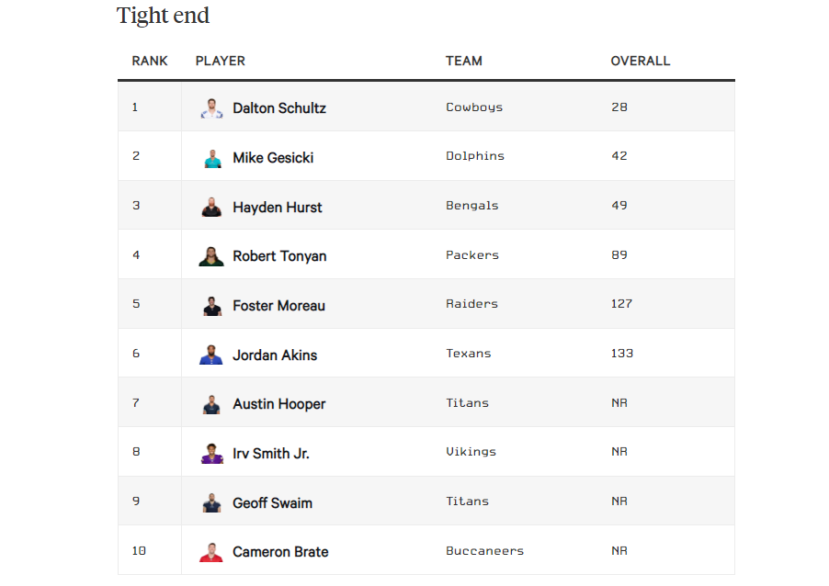Screen dimensions: 829x586
Task: Click the overall rank 127 cell
Action: [621, 304]
